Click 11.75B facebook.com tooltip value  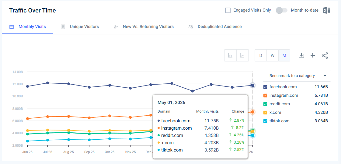coord(211,121)
